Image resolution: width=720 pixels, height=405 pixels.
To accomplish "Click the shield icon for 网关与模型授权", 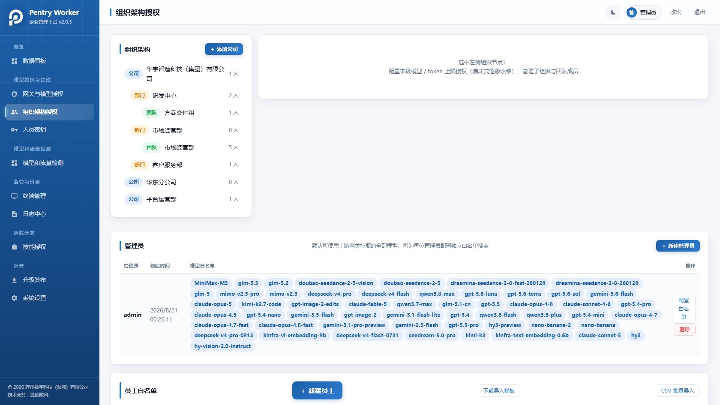I will click(x=14, y=94).
